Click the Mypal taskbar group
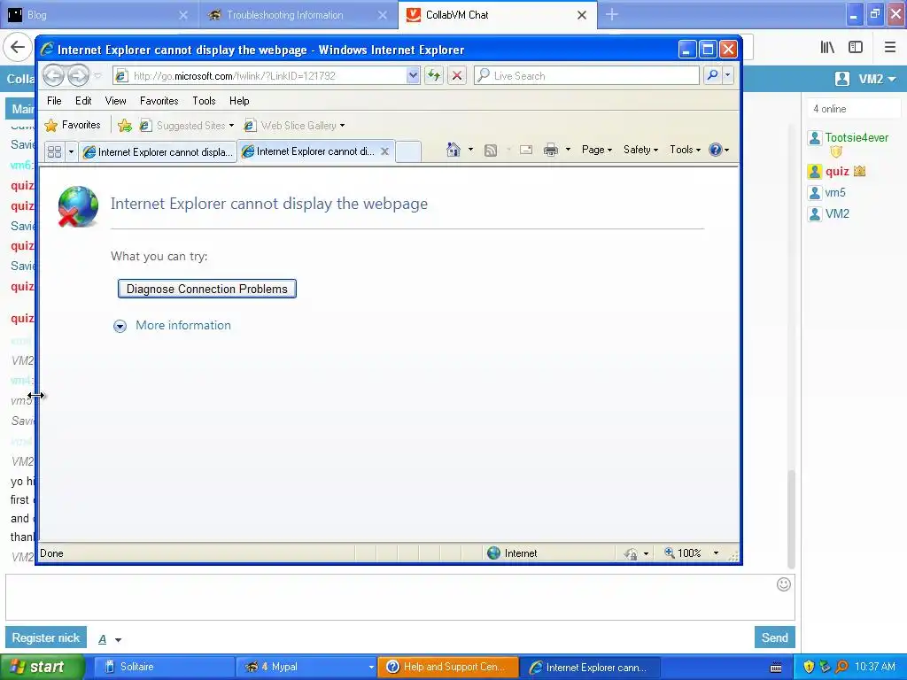The image size is (907, 680). (x=306, y=668)
